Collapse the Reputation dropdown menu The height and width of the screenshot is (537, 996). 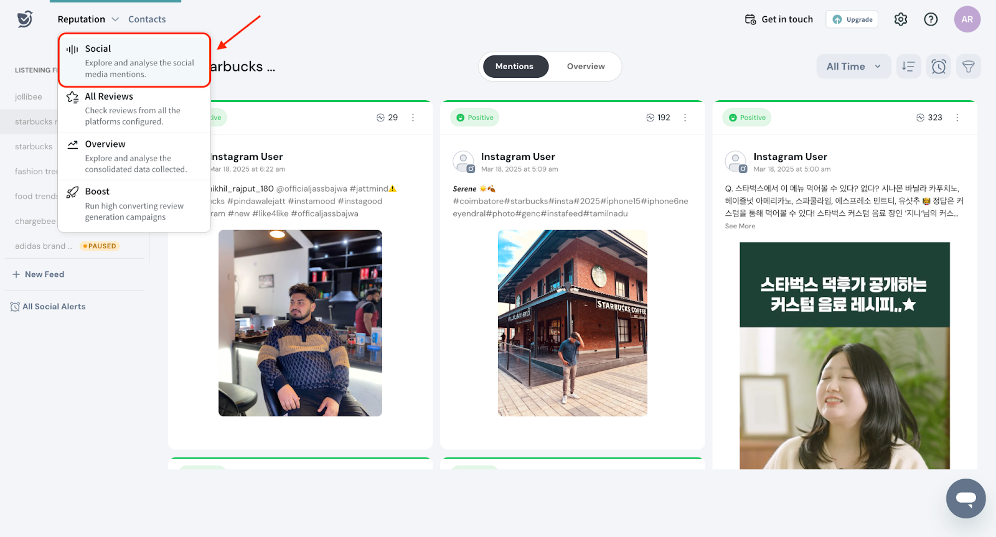click(88, 19)
